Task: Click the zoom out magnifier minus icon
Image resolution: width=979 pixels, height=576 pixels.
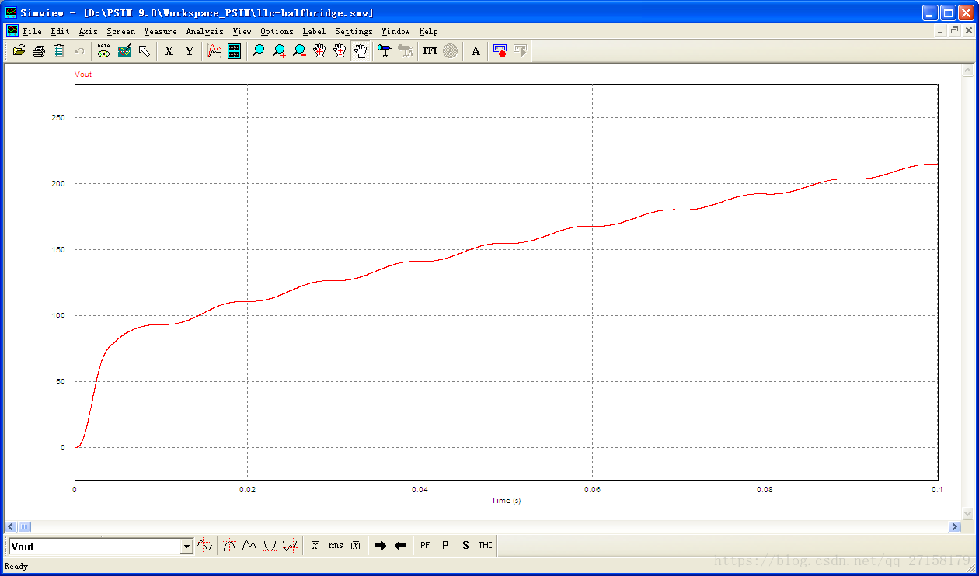Action: pos(299,51)
